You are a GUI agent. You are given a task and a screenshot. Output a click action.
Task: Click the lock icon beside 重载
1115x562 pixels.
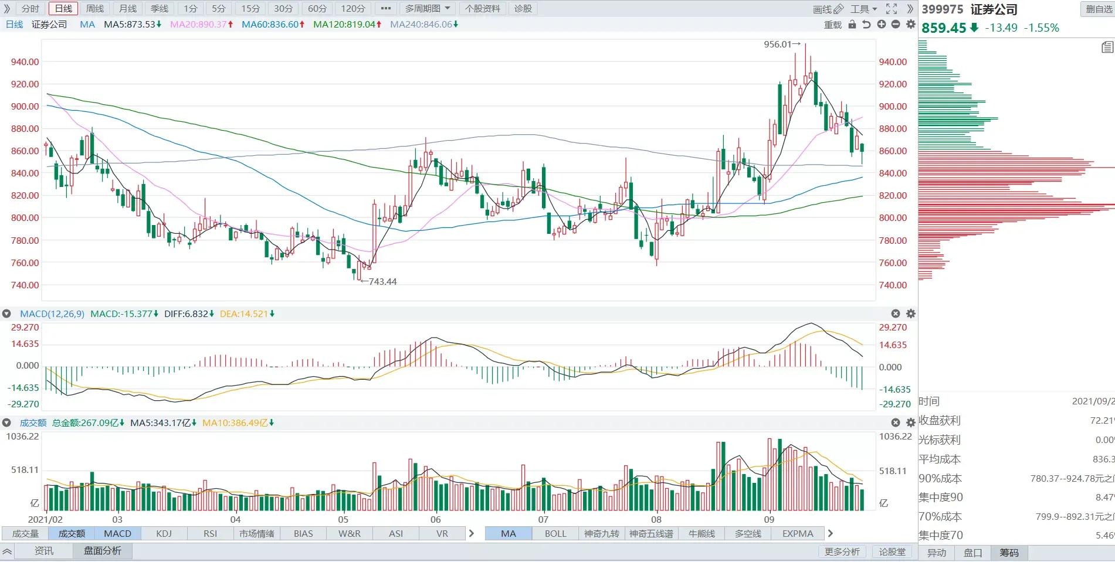852,25
